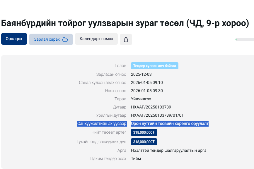Screen dimensions: 254x169
Task: Click the share icon button
Action: click(126, 39)
